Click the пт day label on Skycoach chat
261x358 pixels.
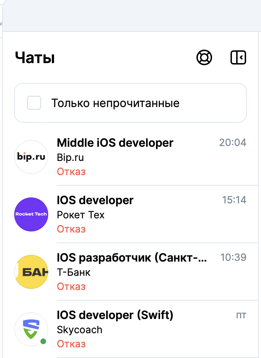[x=241, y=315]
